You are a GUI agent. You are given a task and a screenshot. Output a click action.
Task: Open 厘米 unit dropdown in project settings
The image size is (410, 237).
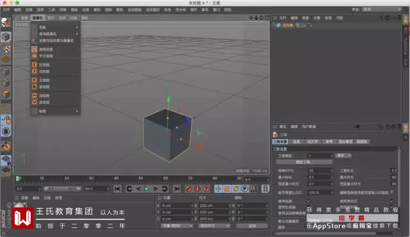pyautogui.click(x=343, y=156)
